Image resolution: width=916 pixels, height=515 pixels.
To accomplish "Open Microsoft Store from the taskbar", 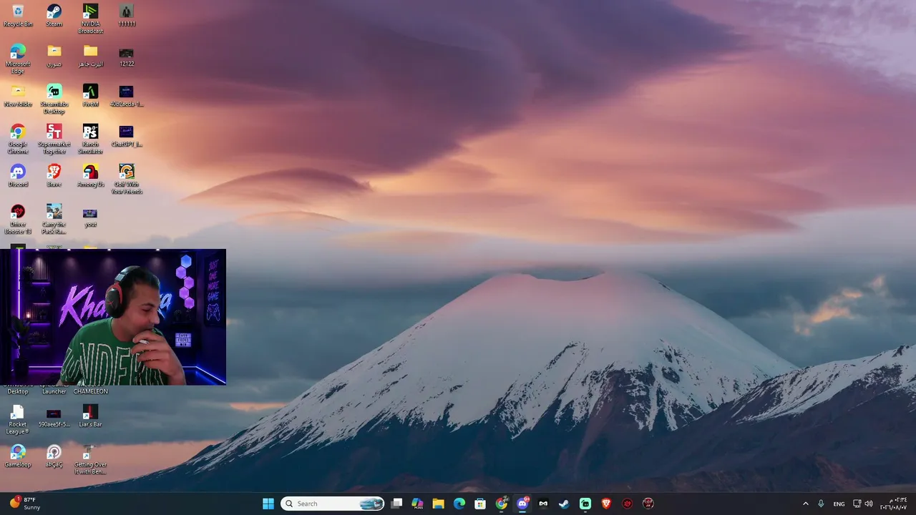I will (480, 504).
